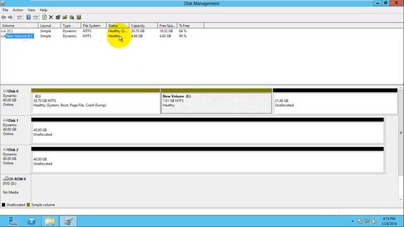Show hidden system tray icons arrow
The image size is (404, 227).
click(x=352, y=221)
